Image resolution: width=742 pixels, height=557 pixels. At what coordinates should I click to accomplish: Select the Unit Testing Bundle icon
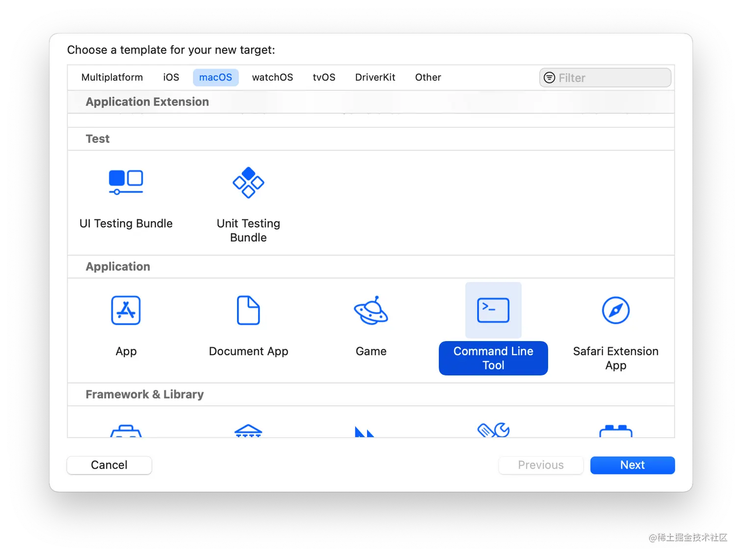point(248,182)
